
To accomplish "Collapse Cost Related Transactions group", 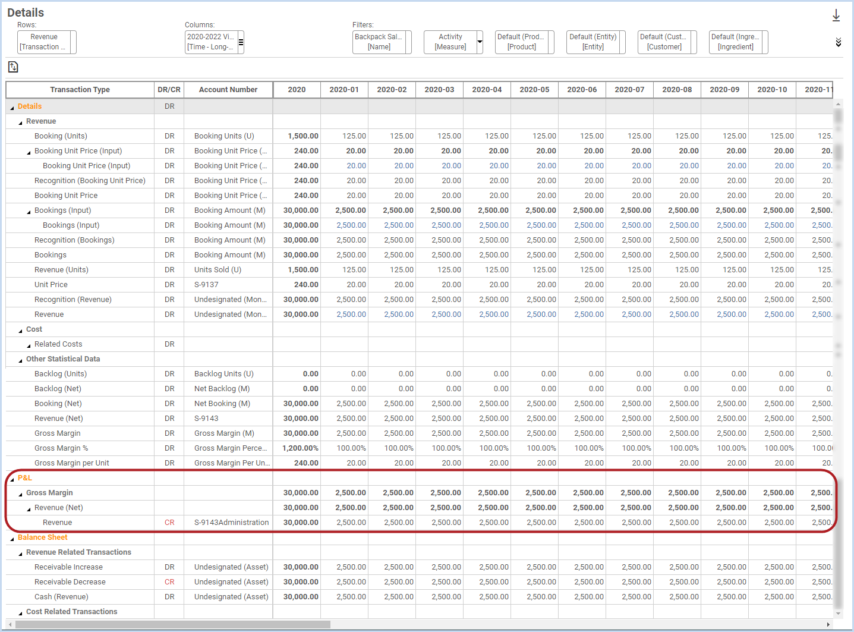I will [20, 613].
